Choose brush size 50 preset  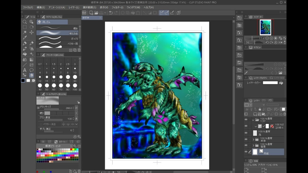(47, 87)
